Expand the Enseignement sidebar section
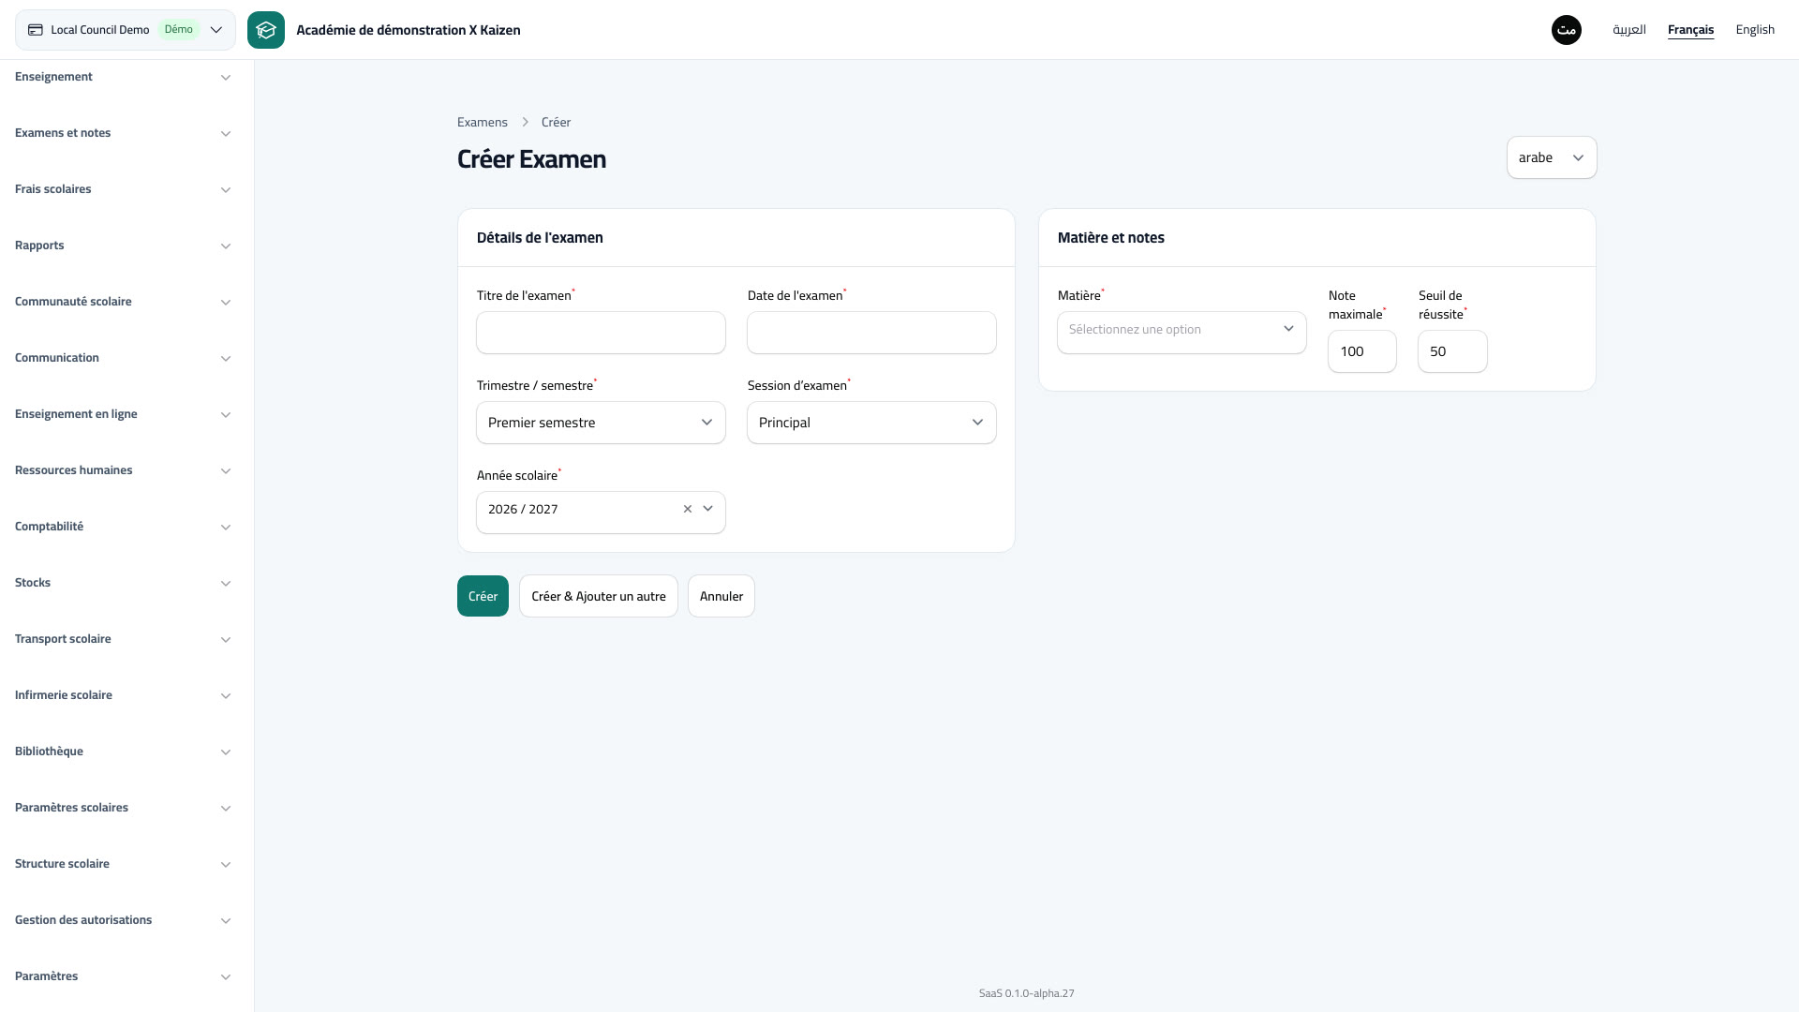Image resolution: width=1799 pixels, height=1012 pixels. point(123,77)
